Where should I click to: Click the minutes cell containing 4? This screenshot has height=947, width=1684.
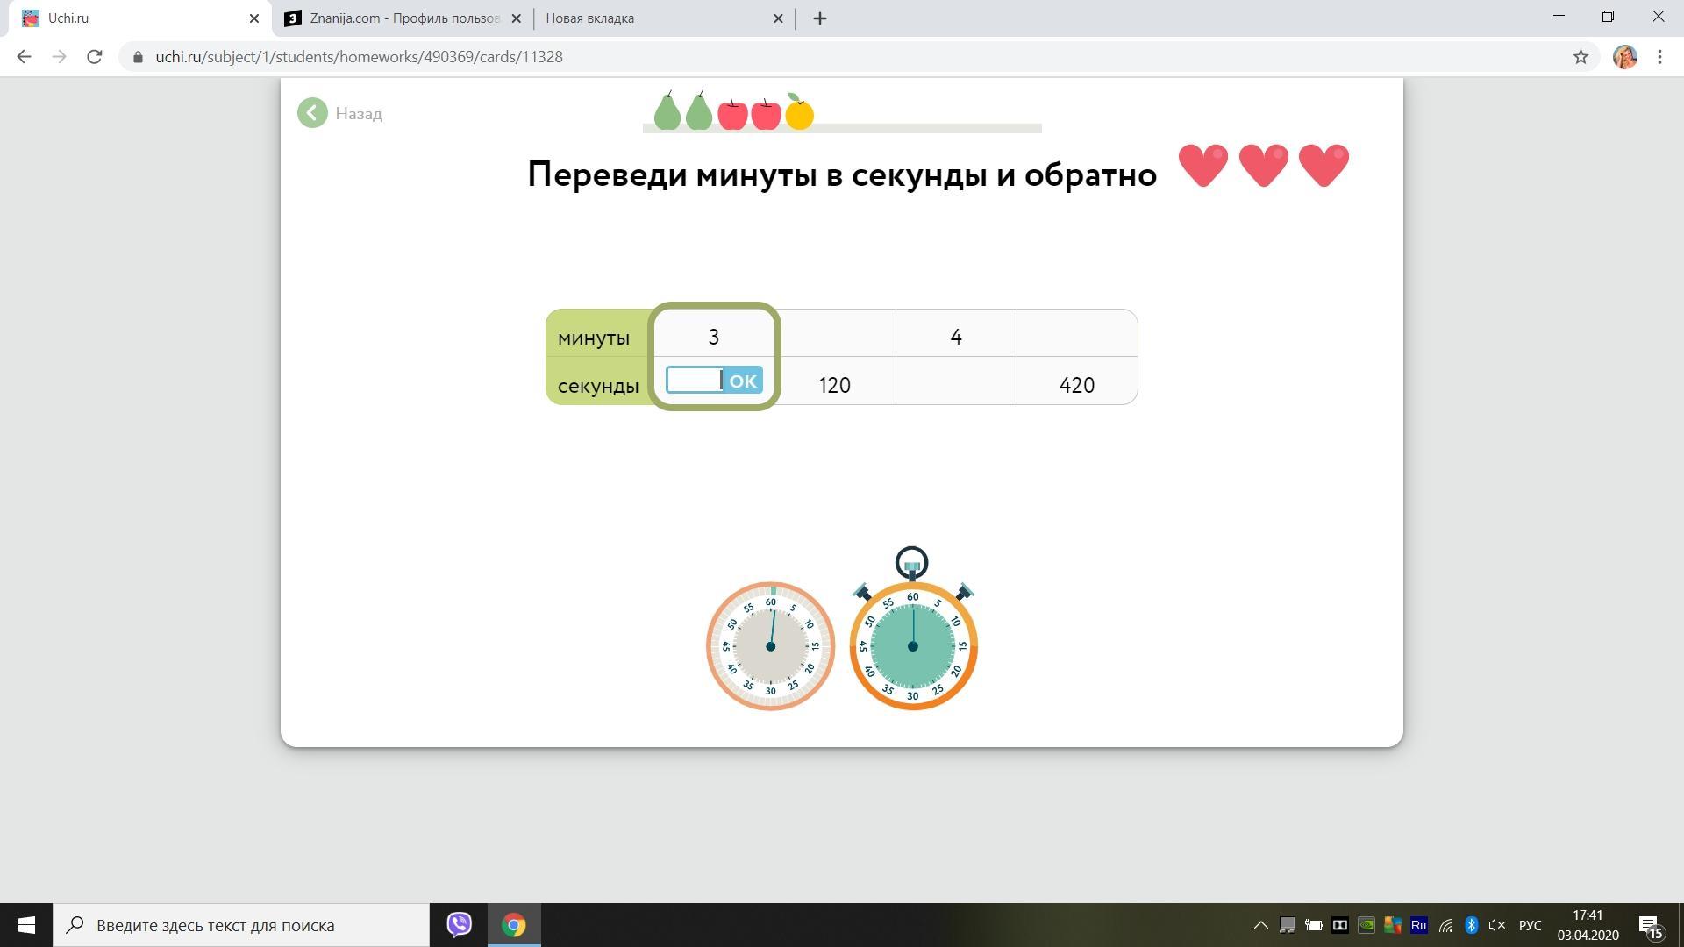956,333
